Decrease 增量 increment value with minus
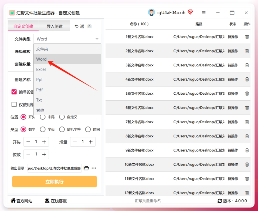 point(75,142)
